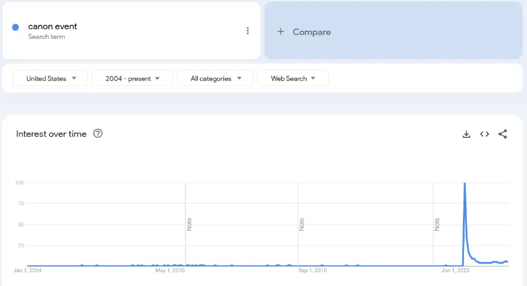Click the May 1, 2010 axis label

point(170,270)
